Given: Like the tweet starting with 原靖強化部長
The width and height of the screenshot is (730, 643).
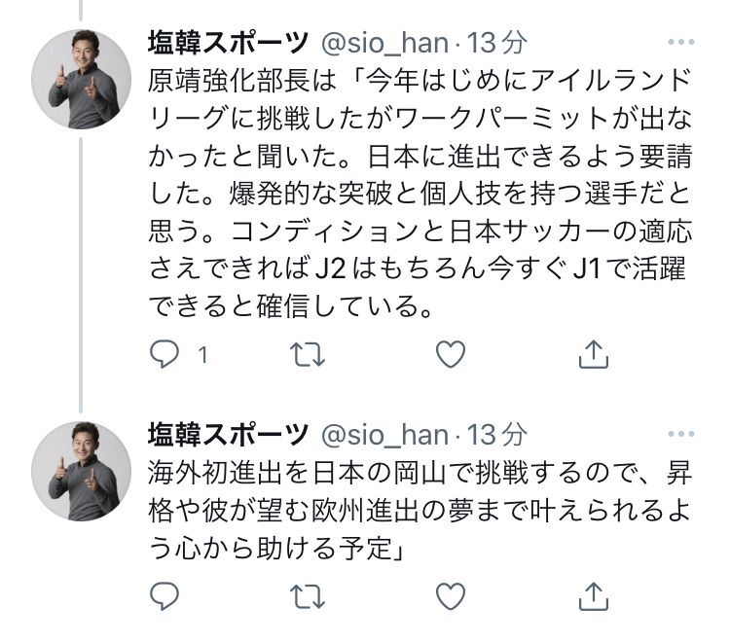Looking at the screenshot, I should click(450, 356).
